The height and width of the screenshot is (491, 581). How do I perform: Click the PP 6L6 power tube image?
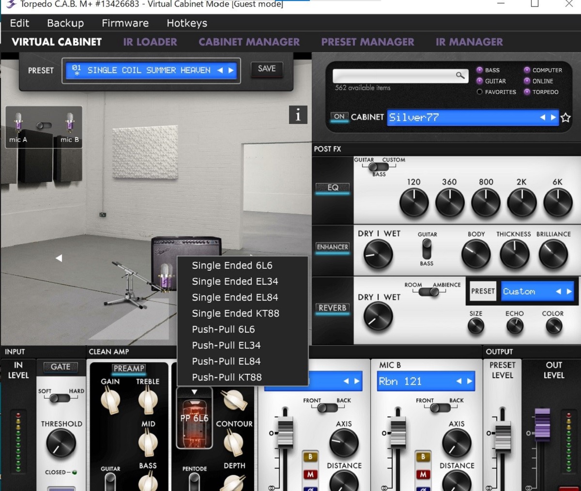[x=194, y=419]
